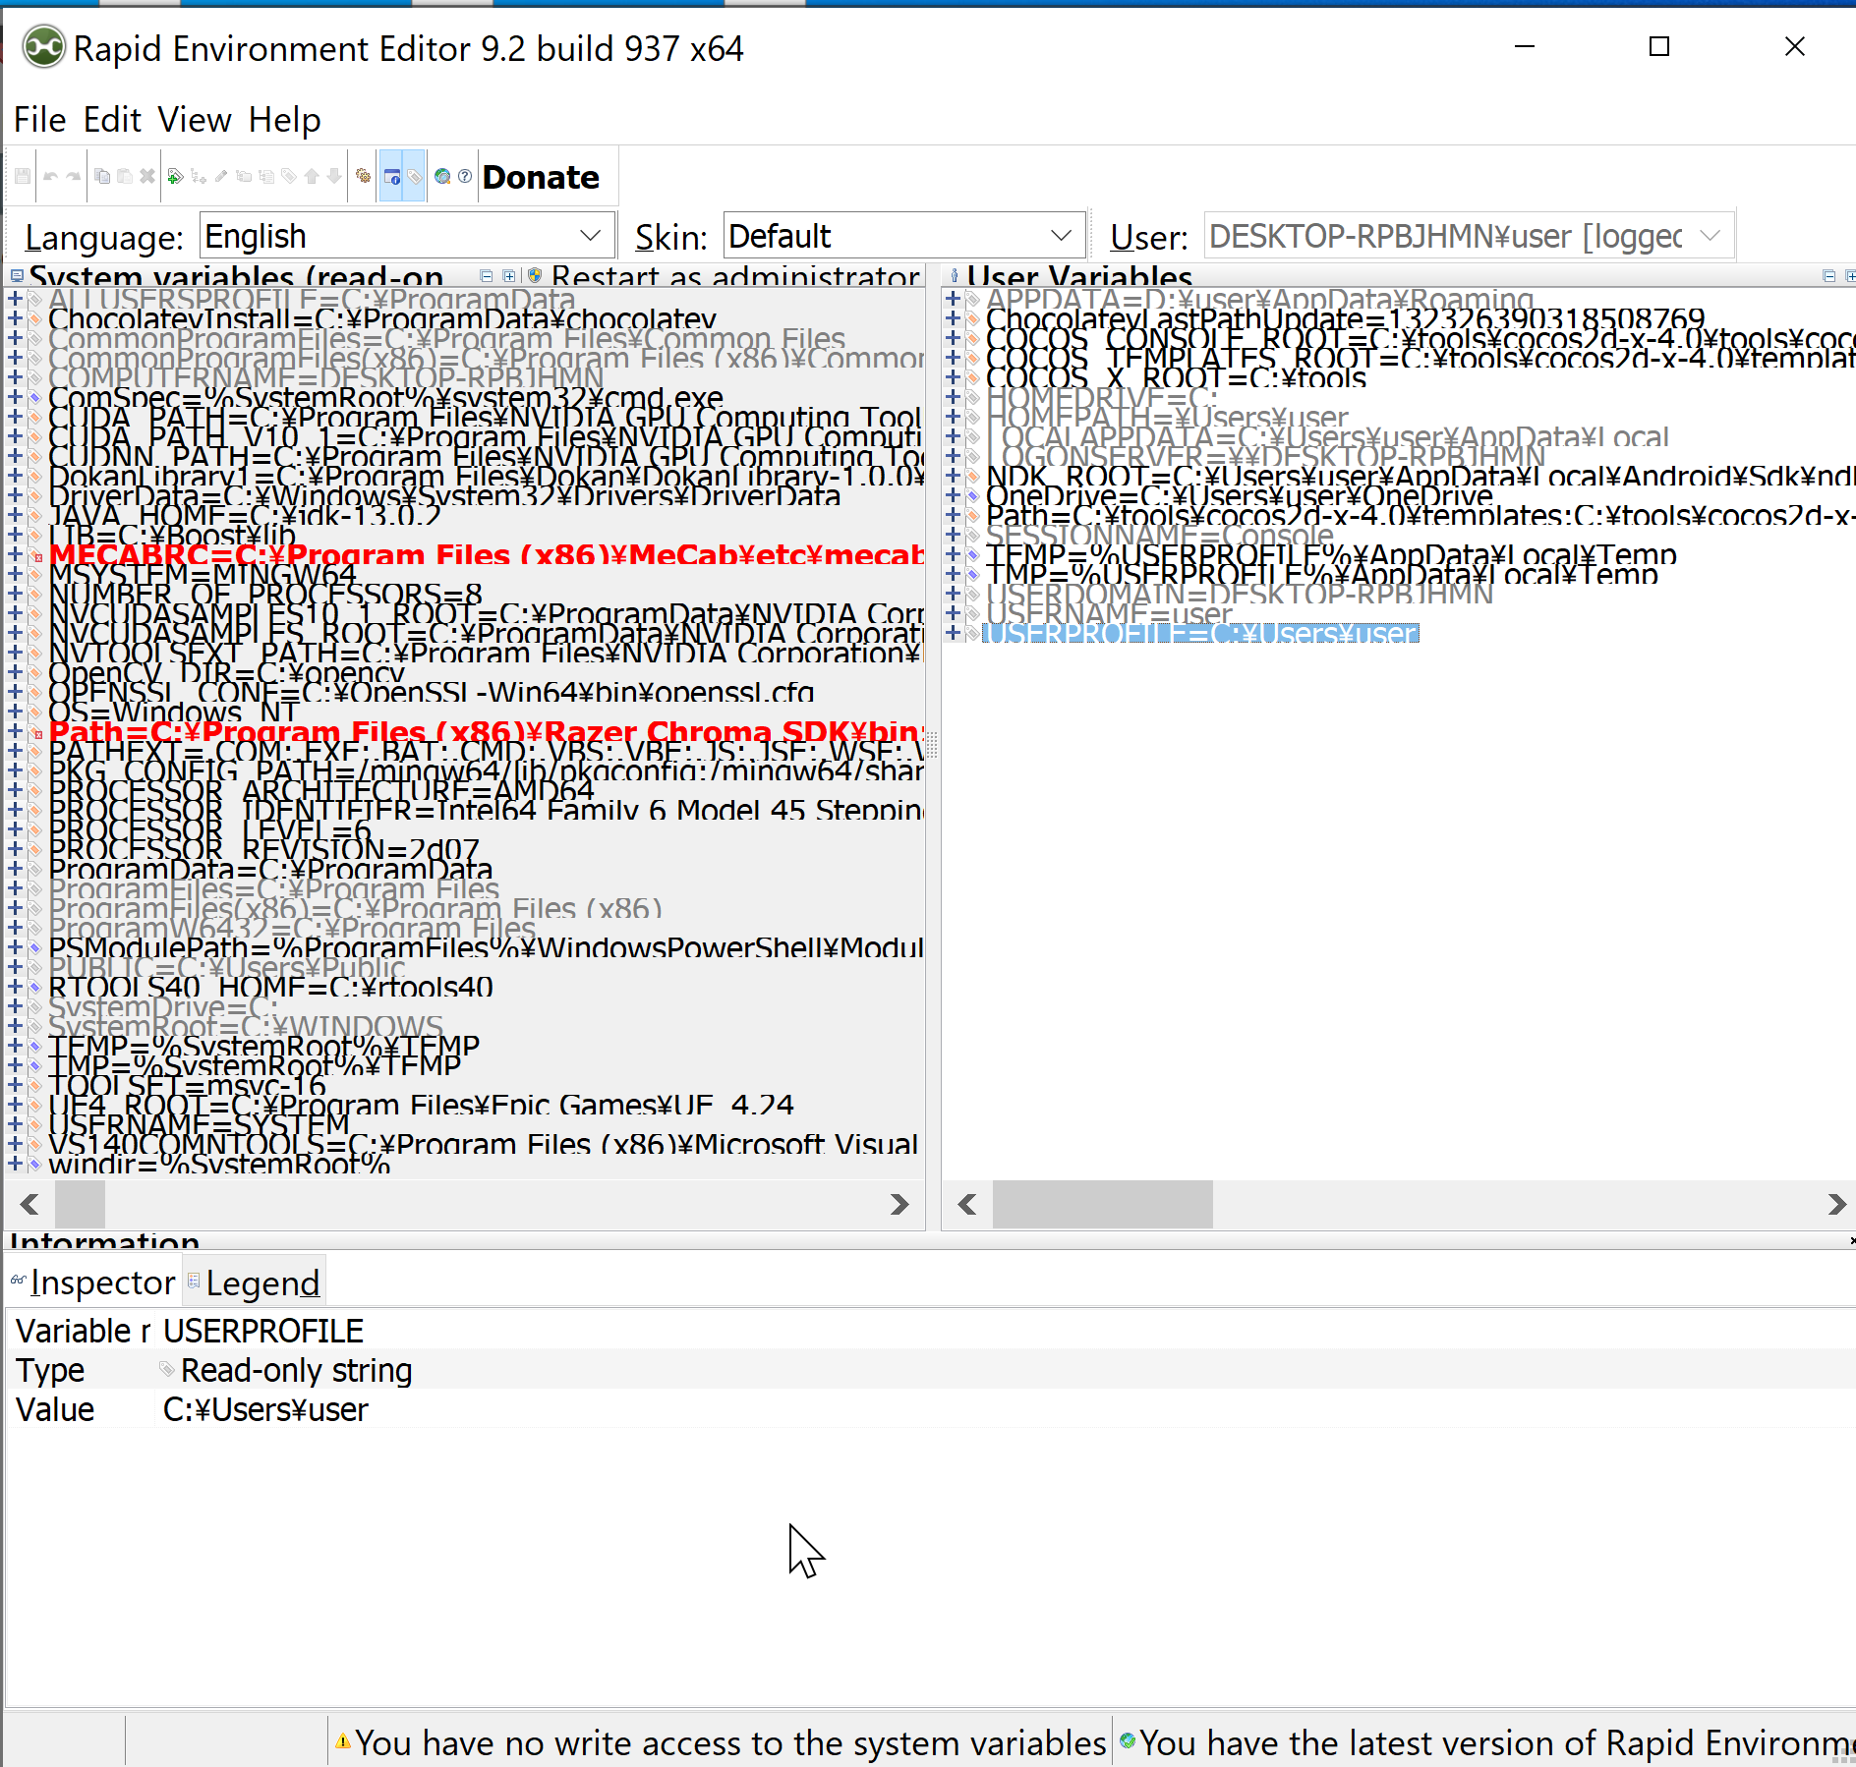Select the ChocolateyInstall system variable
This screenshot has width=1856, height=1767.
coord(382,318)
